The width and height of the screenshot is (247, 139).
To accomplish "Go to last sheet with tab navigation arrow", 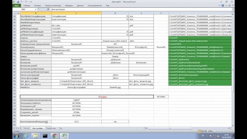I will [x=20, y=128].
